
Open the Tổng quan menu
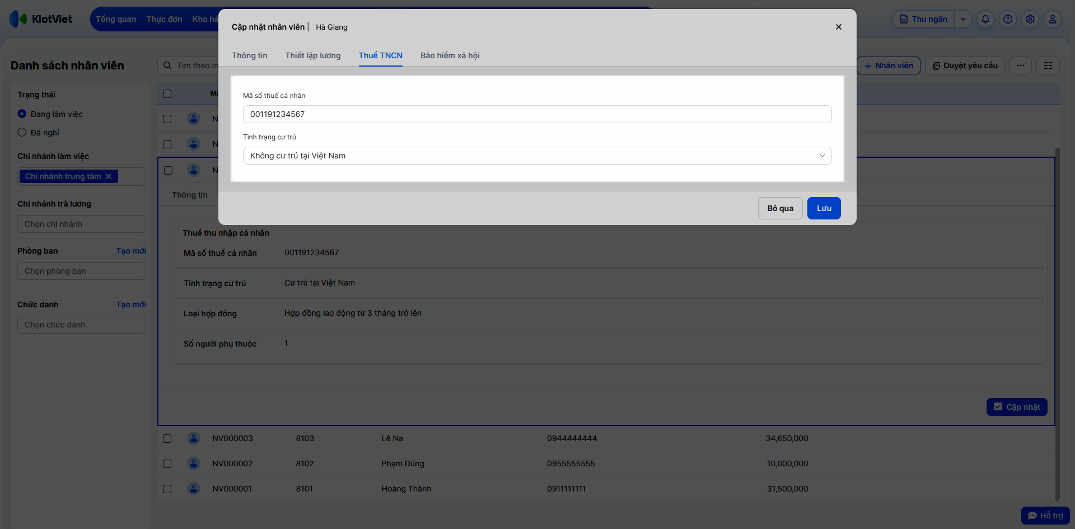click(116, 19)
